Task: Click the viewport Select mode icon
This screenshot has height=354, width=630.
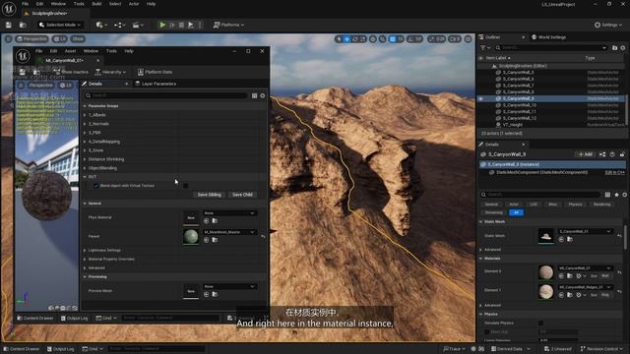Action: [x=339, y=39]
